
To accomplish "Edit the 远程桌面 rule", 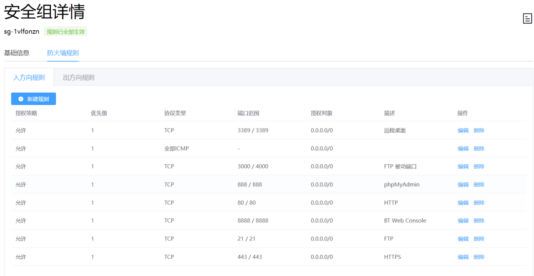I will click(x=463, y=130).
